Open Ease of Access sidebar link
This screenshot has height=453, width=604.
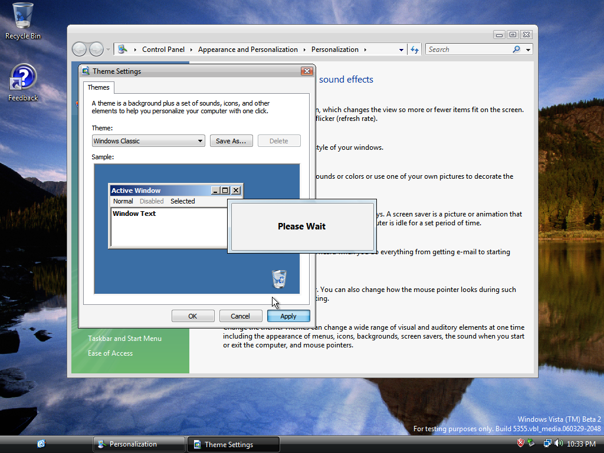tap(110, 353)
